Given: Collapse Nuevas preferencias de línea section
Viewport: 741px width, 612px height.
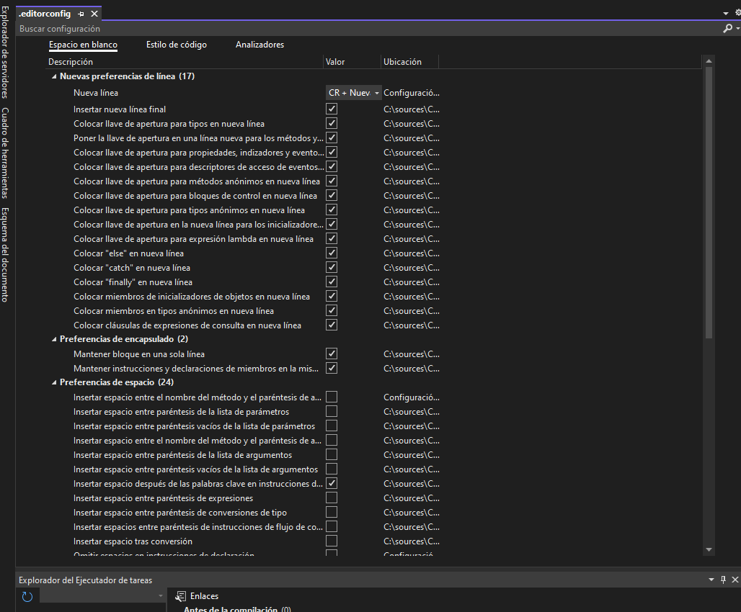Looking at the screenshot, I should click(53, 76).
